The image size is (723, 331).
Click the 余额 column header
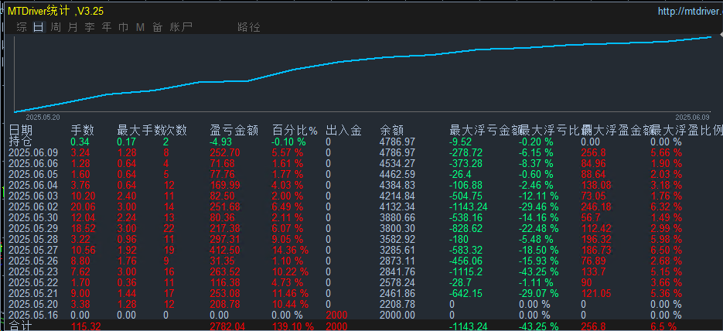(x=392, y=131)
